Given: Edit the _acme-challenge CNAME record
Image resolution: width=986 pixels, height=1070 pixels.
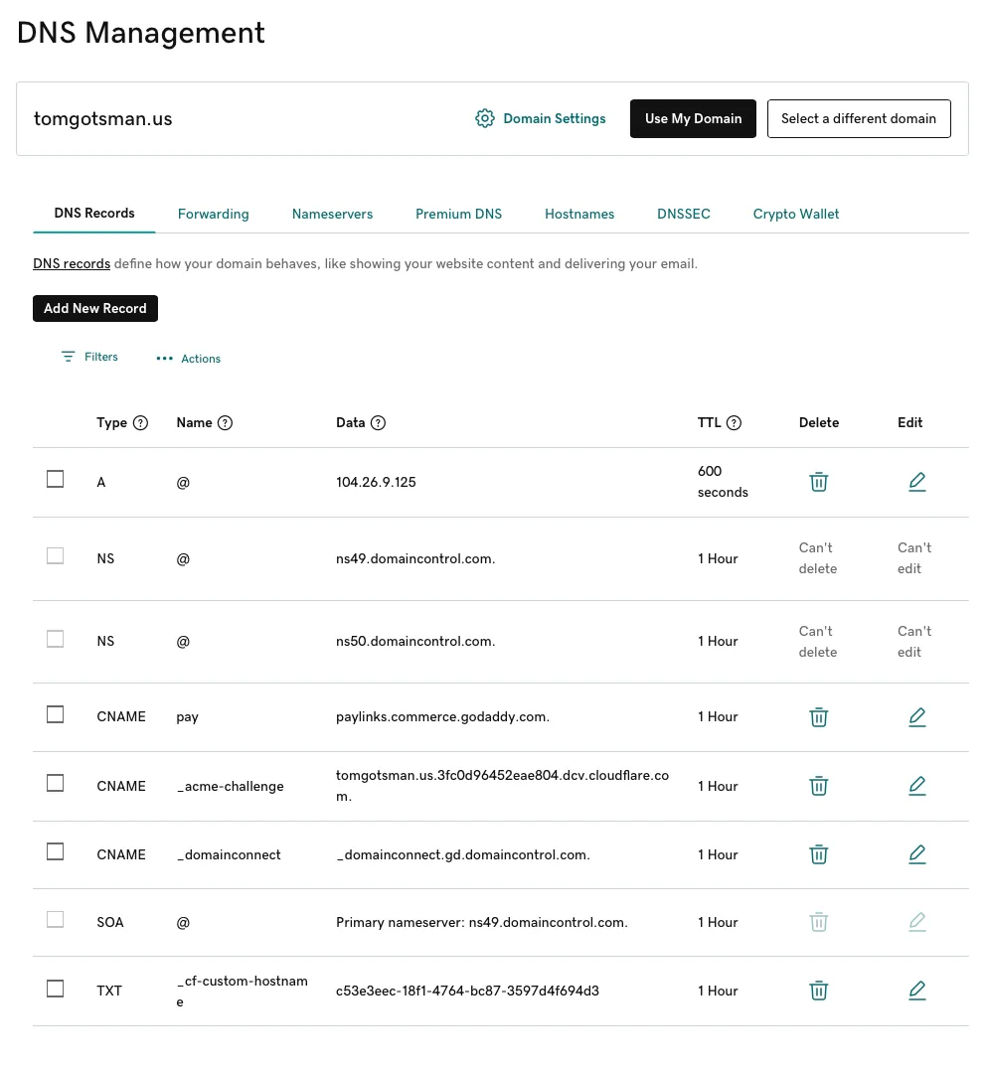Looking at the screenshot, I should coord(916,786).
